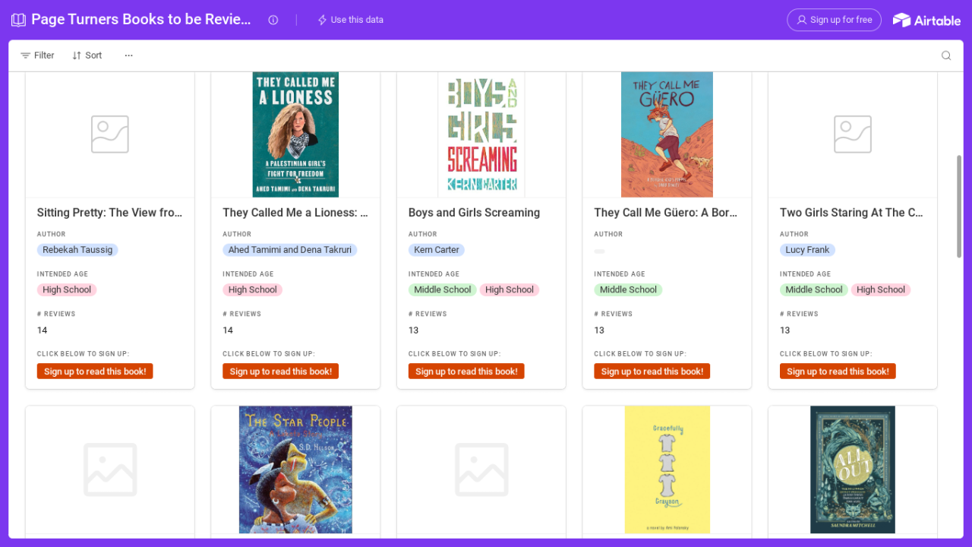
Task: Click Middle School tag on They Call Me Güero
Action: (628, 289)
